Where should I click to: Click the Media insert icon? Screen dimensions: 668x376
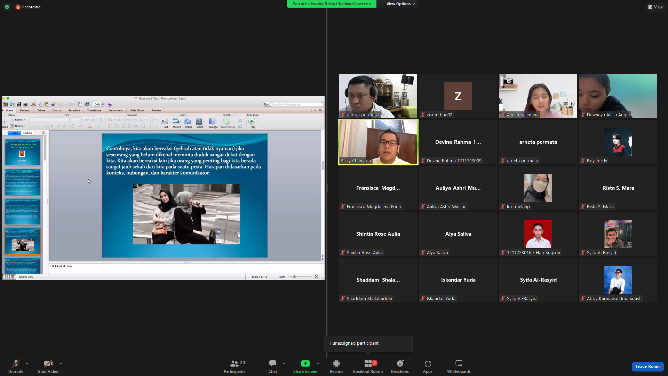click(x=200, y=123)
